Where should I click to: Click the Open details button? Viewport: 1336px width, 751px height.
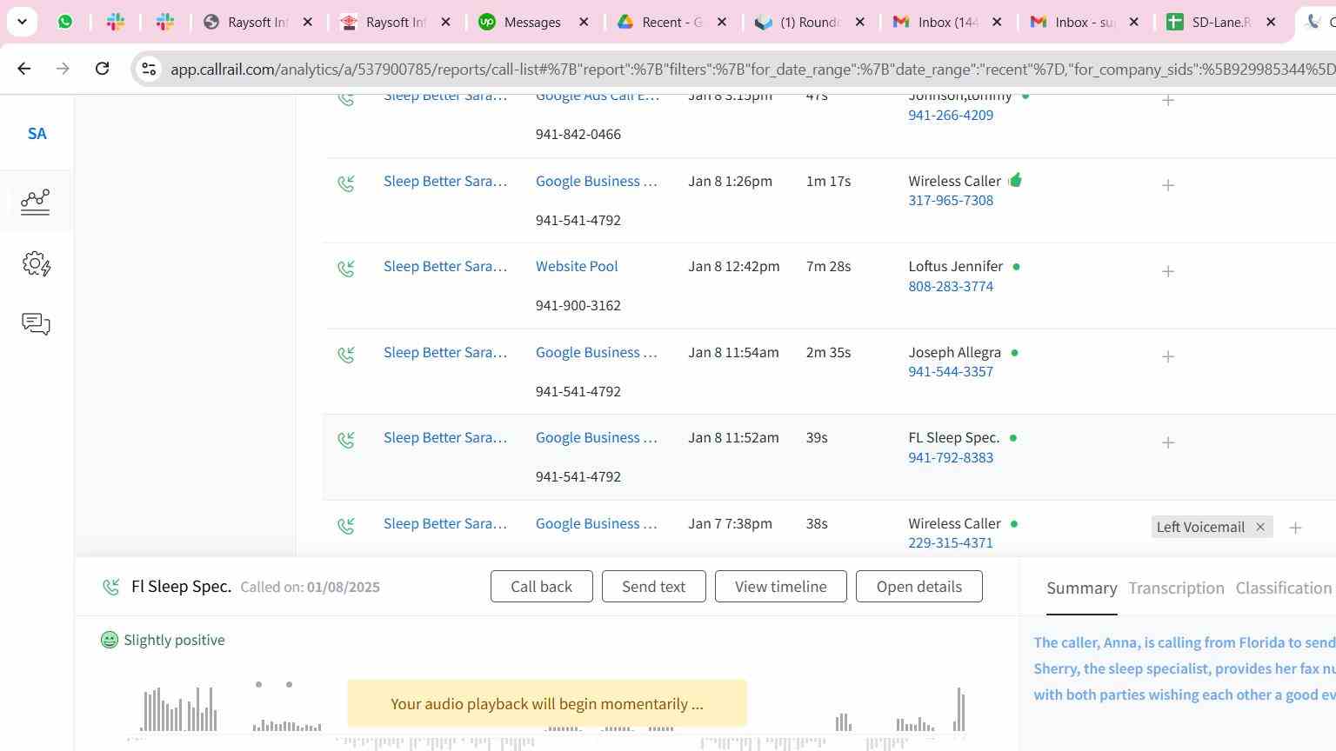click(919, 587)
